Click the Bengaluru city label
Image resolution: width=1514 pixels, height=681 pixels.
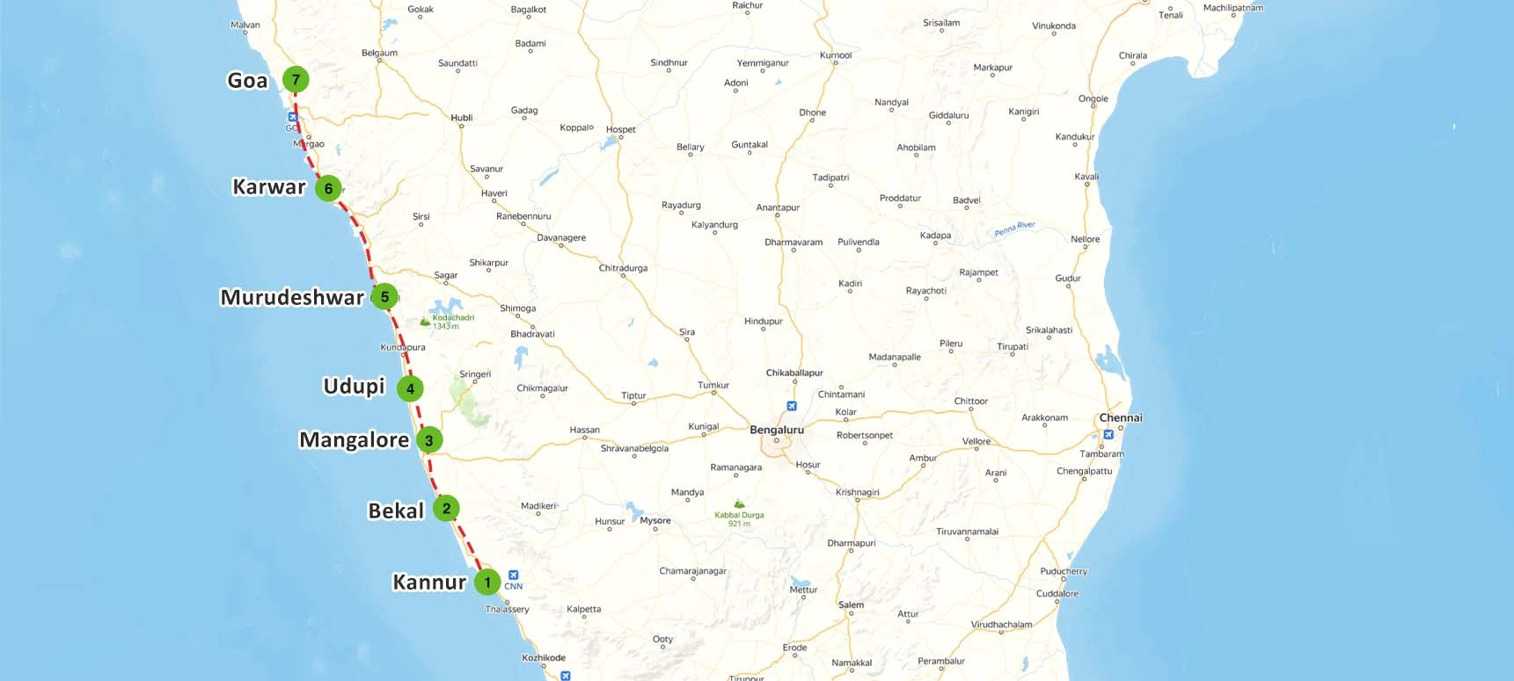click(776, 430)
